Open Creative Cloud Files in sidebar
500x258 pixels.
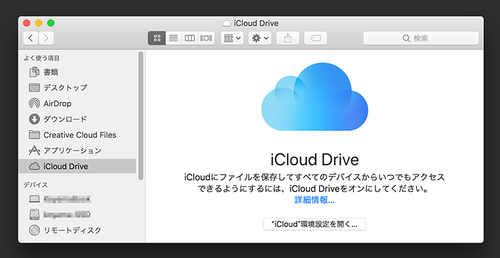tap(77, 135)
